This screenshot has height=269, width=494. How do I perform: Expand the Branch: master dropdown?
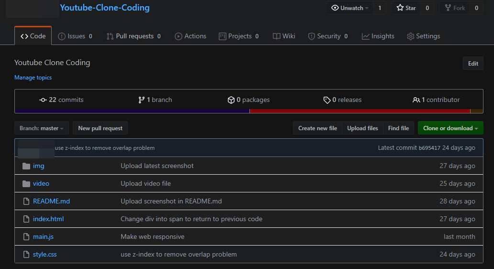point(42,128)
